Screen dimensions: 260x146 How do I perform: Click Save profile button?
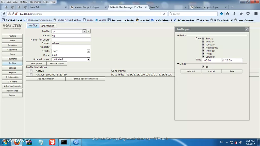(36, 63)
